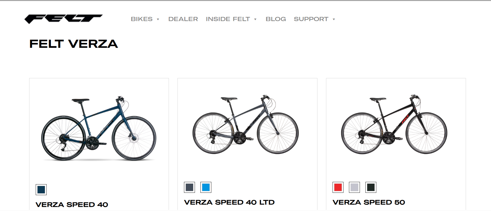Select light gray swatch for Verza Speed 50
Image resolution: width=491 pixels, height=211 pixels.
click(354, 187)
